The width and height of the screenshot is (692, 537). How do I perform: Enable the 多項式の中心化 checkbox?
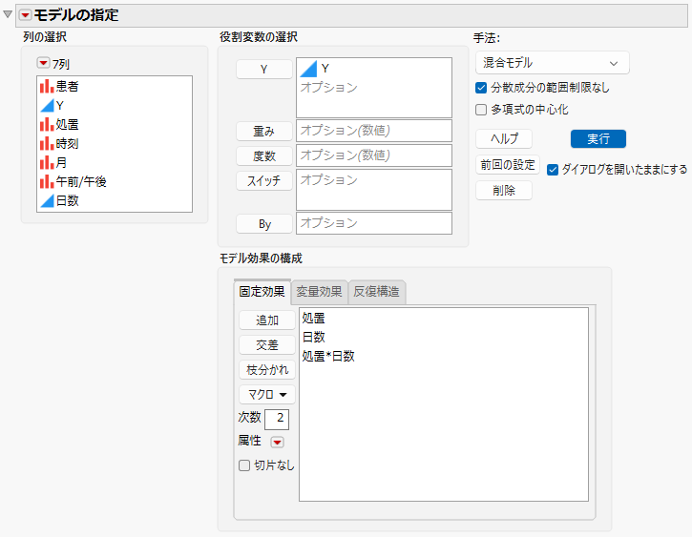481,110
